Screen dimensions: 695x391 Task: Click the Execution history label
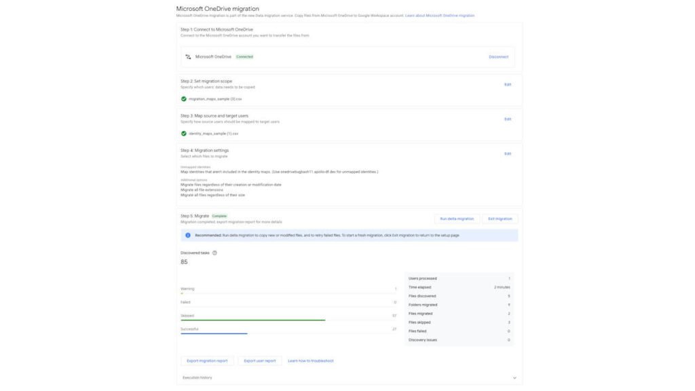pos(198,377)
